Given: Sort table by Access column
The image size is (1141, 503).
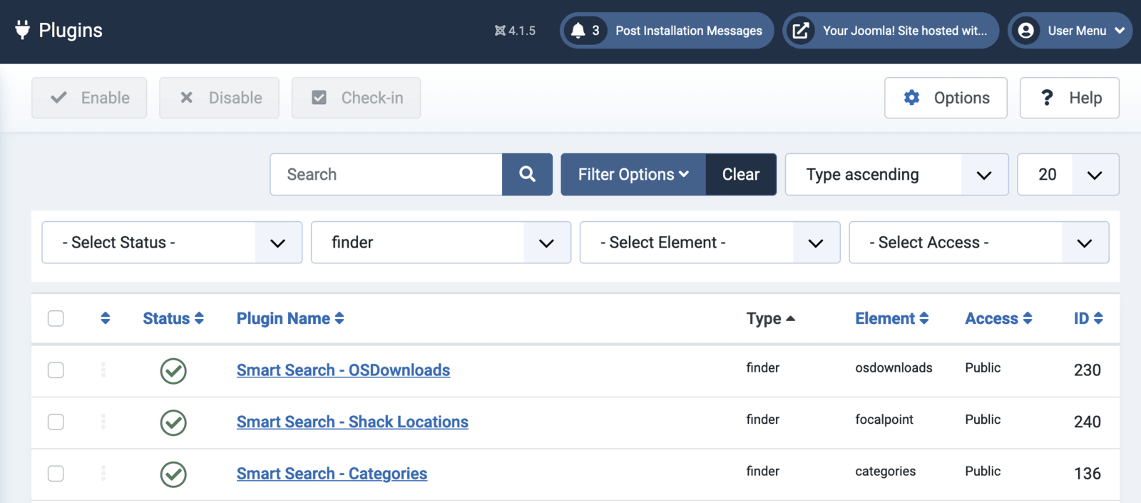Looking at the screenshot, I should click(x=998, y=318).
